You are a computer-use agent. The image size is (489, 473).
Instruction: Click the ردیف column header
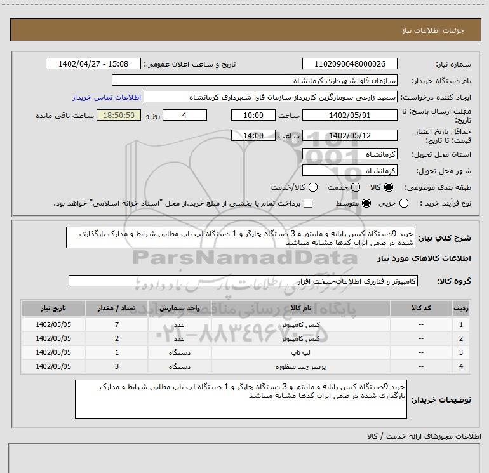(x=461, y=308)
